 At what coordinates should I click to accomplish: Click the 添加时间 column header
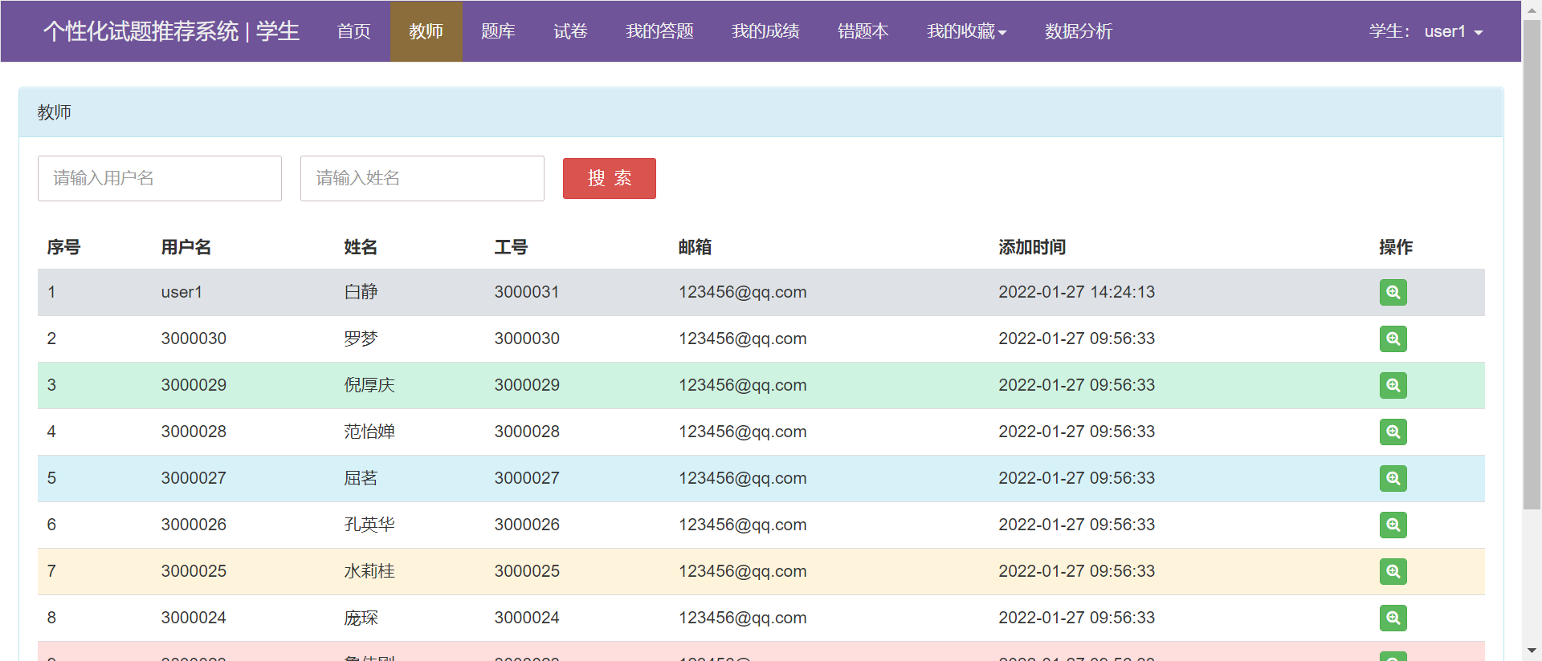click(x=1032, y=247)
